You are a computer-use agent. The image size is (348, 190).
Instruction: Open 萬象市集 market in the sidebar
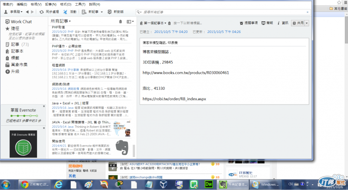[x=17, y=65]
